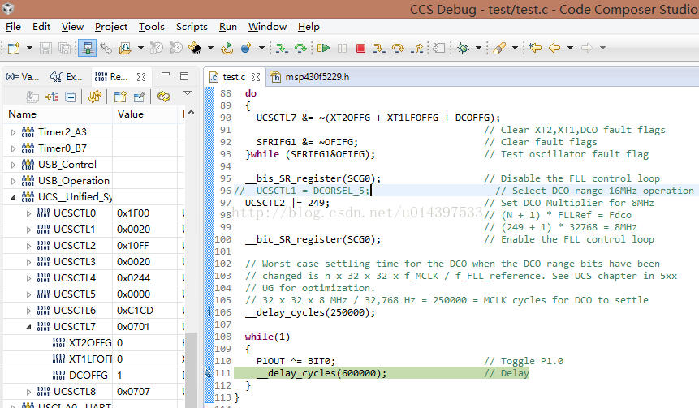Click the Save toolbar icon
This screenshot has height=408, width=699.
45,49
